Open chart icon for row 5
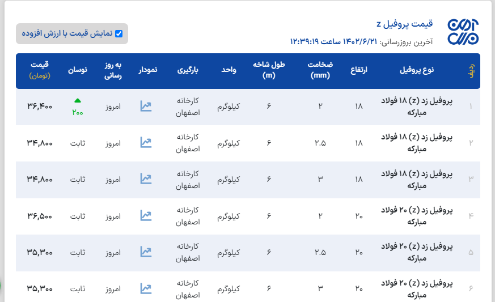This screenshot has width=495, height=302. point(146,252)
